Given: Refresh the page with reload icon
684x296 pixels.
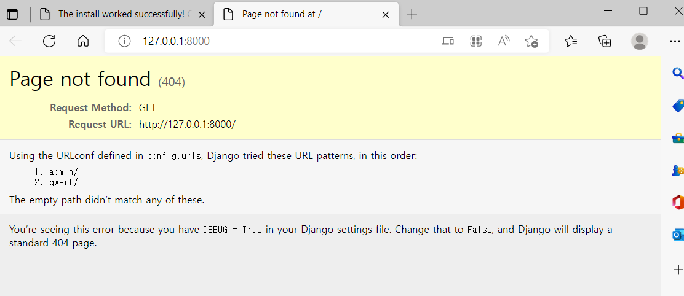Looking at the screenshot, I should click(x=49, y=41).
